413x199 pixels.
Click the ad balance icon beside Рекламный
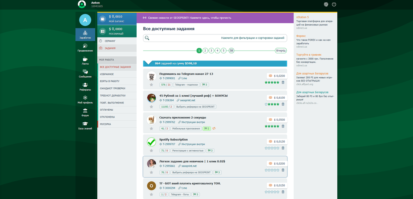tap(102, 31)
